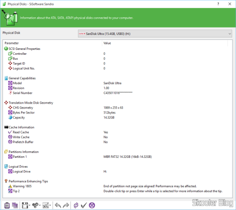Click the CHS Geometry row icon
The height and width of the screenshot is (210, 236).
(x=10, y=107)
